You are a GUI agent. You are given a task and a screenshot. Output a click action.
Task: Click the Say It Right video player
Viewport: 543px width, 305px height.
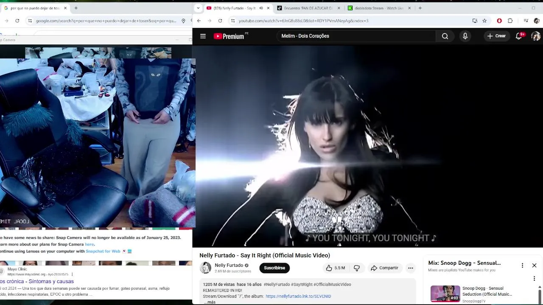[367, 146]
